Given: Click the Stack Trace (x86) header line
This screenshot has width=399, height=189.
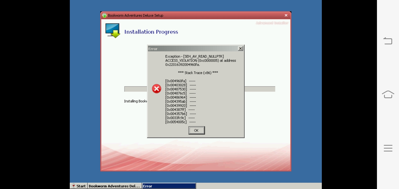Looking at the screenshot, I should point(198,73).
